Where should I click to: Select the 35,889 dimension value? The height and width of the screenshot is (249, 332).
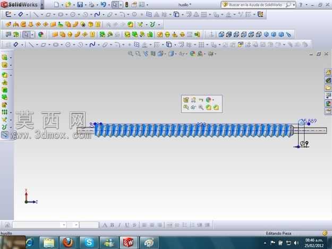tap(309, 121)
